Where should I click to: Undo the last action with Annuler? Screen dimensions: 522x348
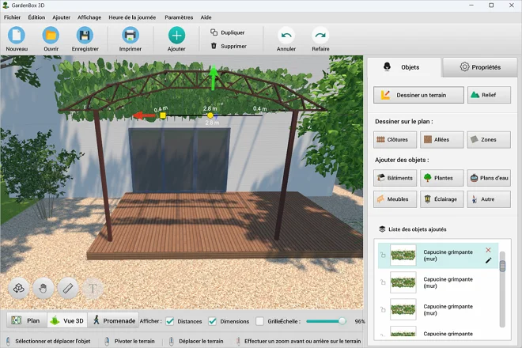[286, 36]
